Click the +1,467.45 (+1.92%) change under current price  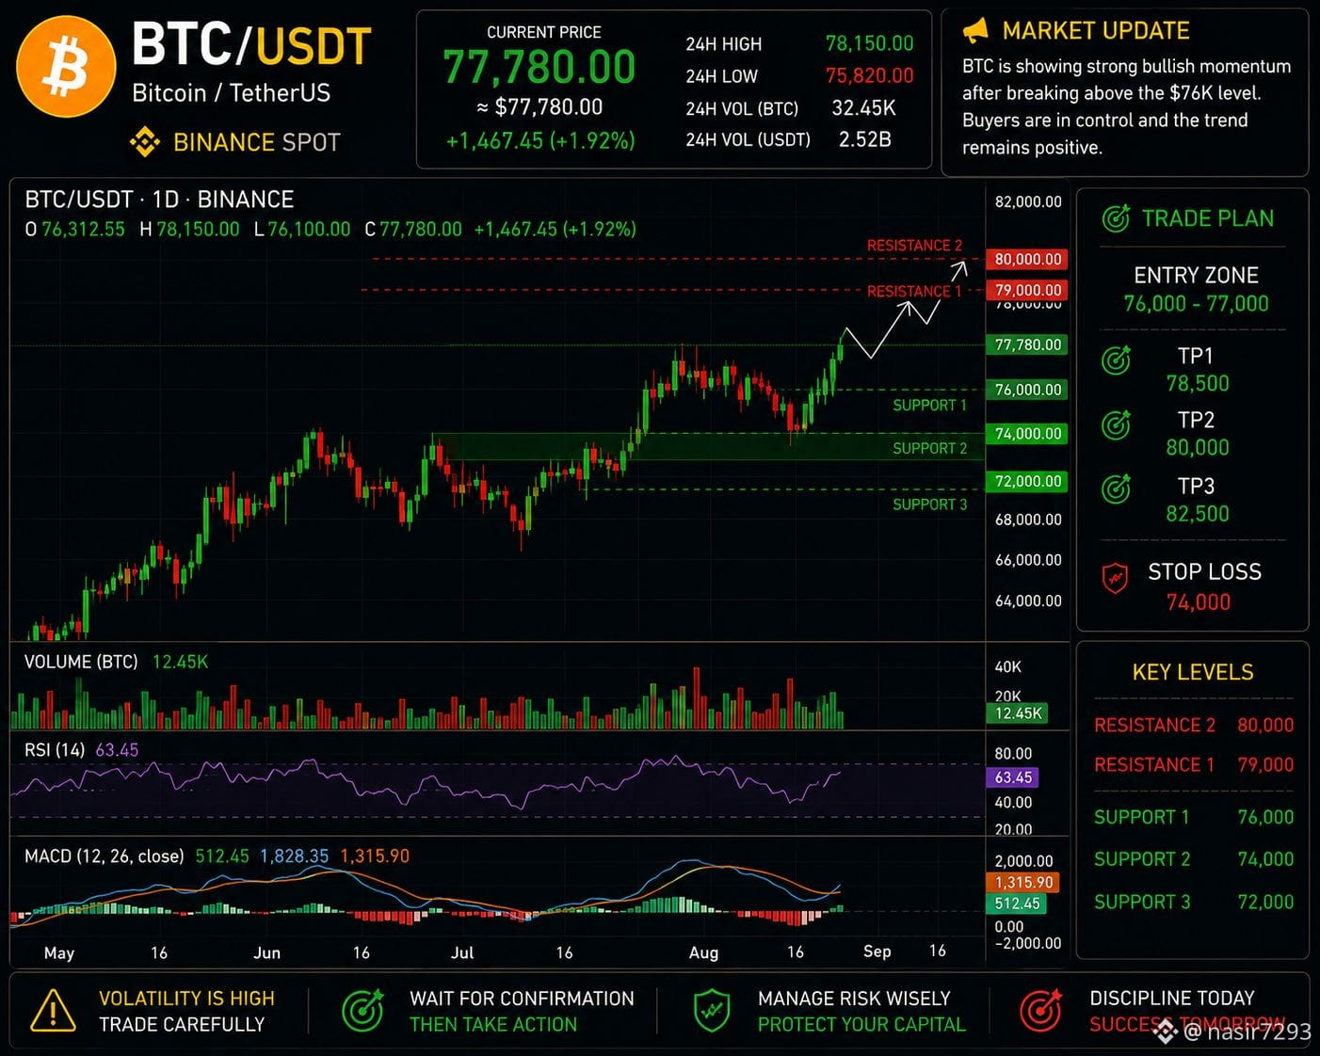(x=540, y=141)
